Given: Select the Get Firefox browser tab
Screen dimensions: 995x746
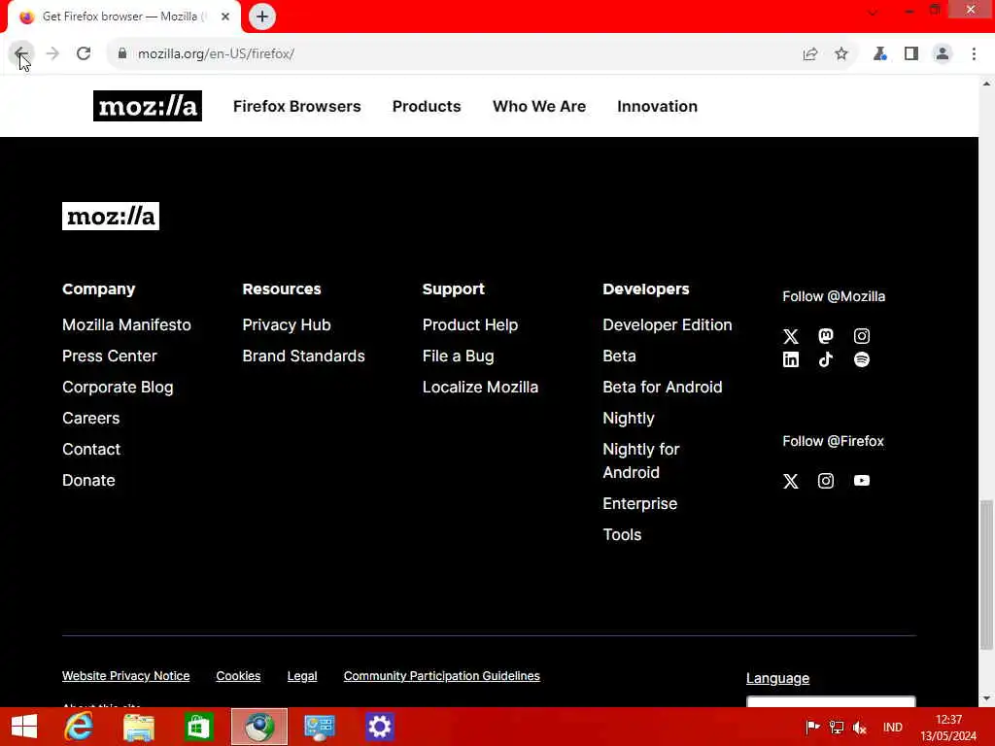Looking at the screenshot, I should 120,17.
